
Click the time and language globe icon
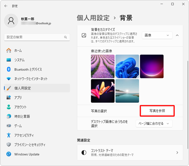[9, 116]
